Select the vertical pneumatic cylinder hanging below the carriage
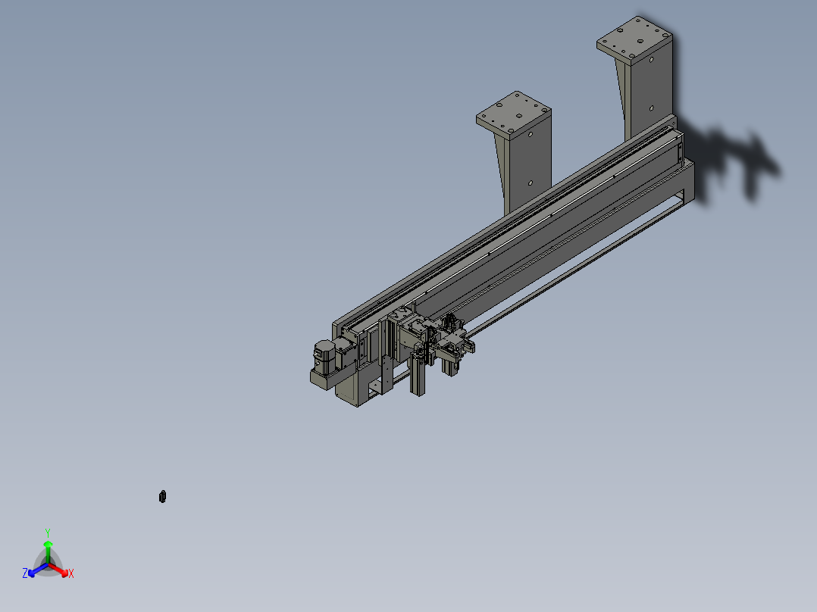This screenshot has width=817, height=612. [x=418, y=374]
